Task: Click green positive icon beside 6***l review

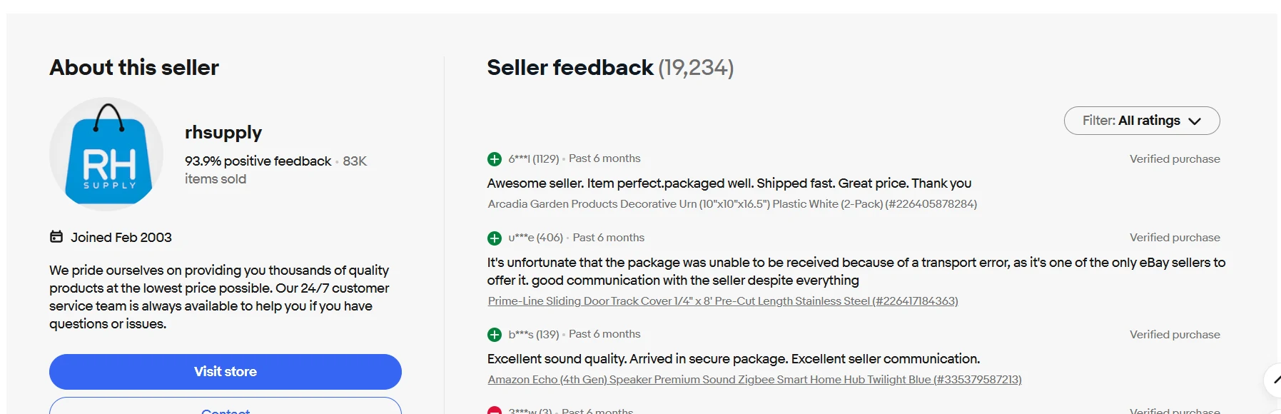Action: pos(495,159)
